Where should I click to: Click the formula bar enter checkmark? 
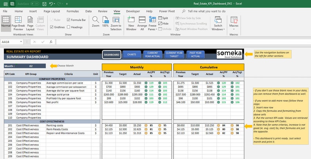point(43,42)
